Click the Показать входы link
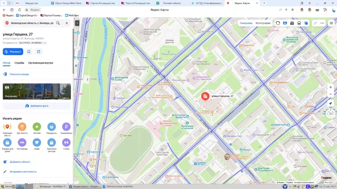 (19, 74)
